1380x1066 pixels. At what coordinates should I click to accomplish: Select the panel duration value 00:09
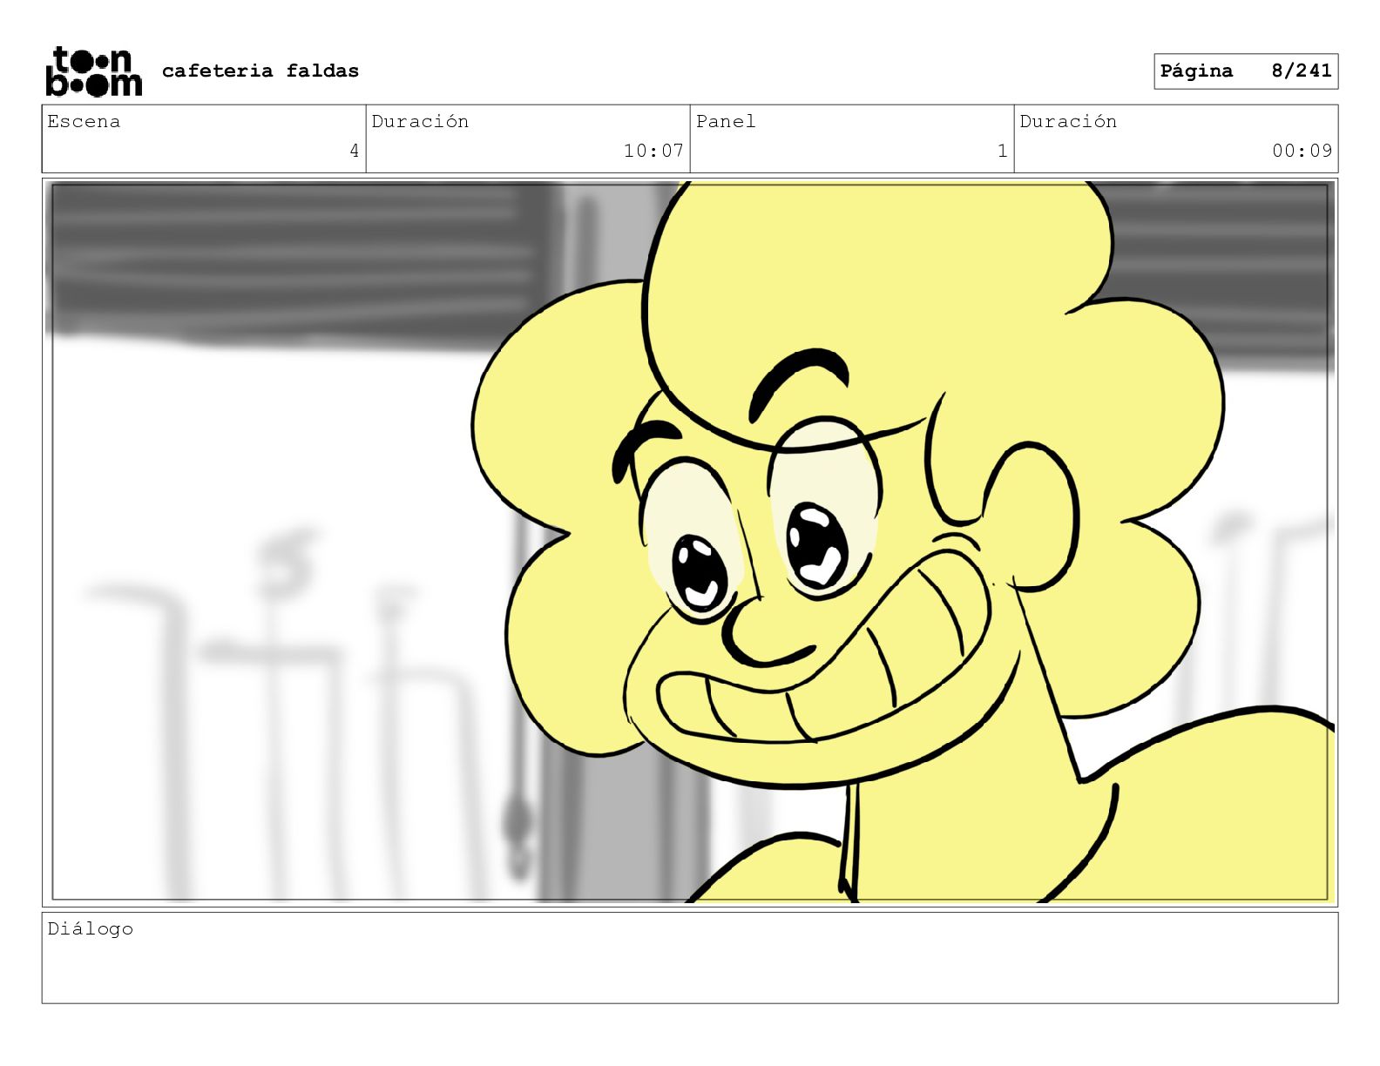click(x=1302, y=151)
